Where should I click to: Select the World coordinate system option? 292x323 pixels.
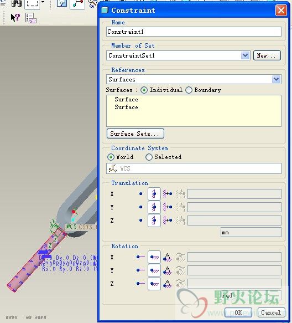click(111, 157)
